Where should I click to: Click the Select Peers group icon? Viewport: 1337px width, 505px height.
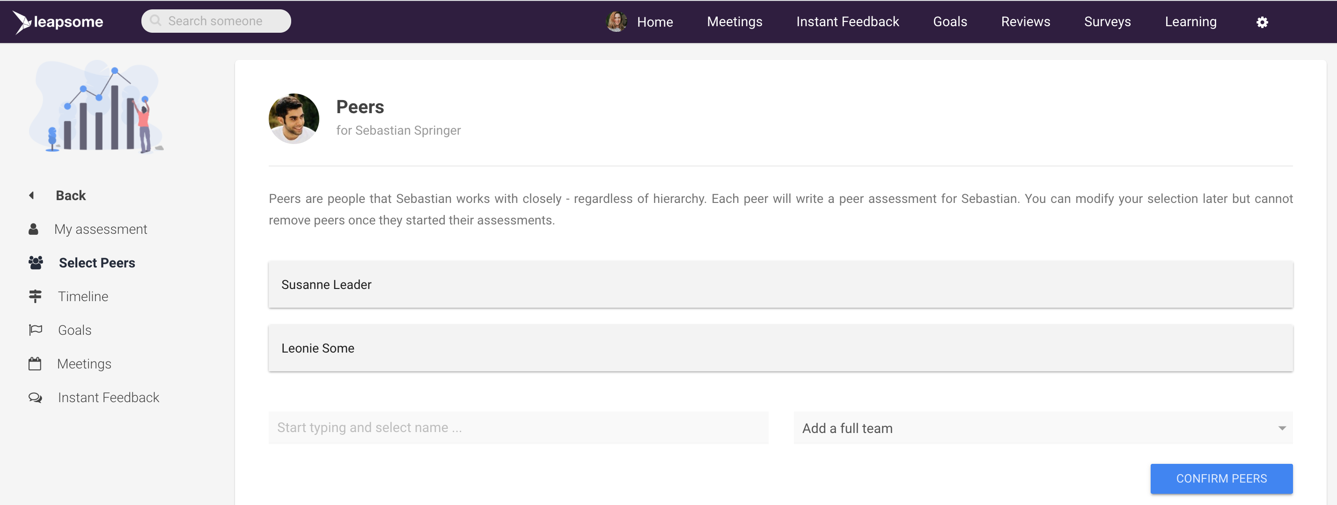click(x=36, y=263)
